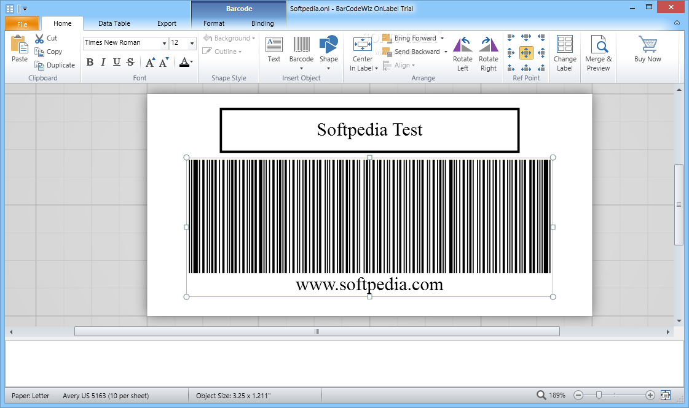
Task: Click the Paste icon
Action: [19, 44]
